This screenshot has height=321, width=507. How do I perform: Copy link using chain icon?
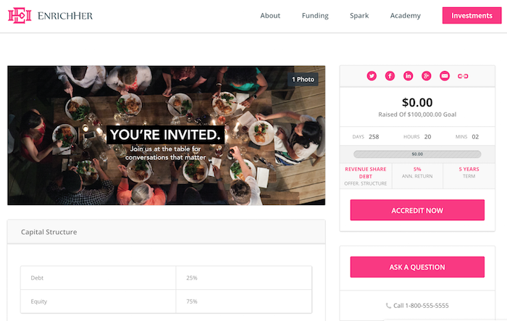click(x=463, y=76)
